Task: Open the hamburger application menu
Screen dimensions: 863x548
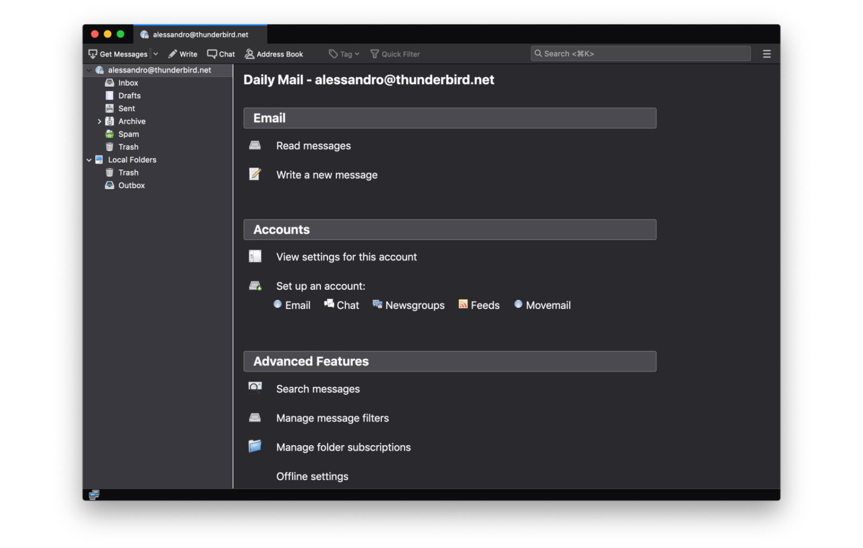Action: pyautogui.click(x=766, y=54)
